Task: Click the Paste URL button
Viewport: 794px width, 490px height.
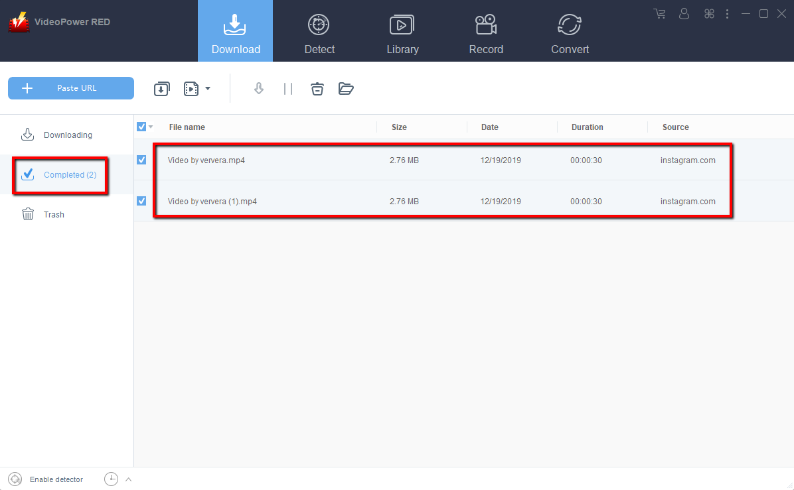Action: [x=71, y=88]
